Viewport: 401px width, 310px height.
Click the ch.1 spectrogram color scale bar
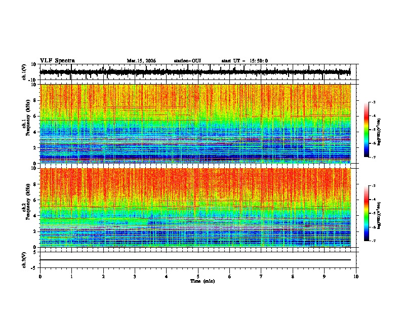click(366, 130)
